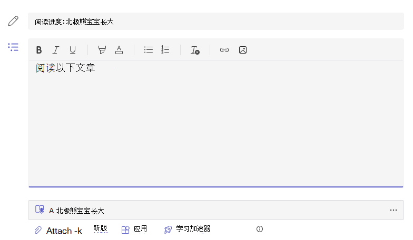The height and width of the screenshot is (240, 413).
Task: Click the instructions list icon
Action: pos(13,47)
